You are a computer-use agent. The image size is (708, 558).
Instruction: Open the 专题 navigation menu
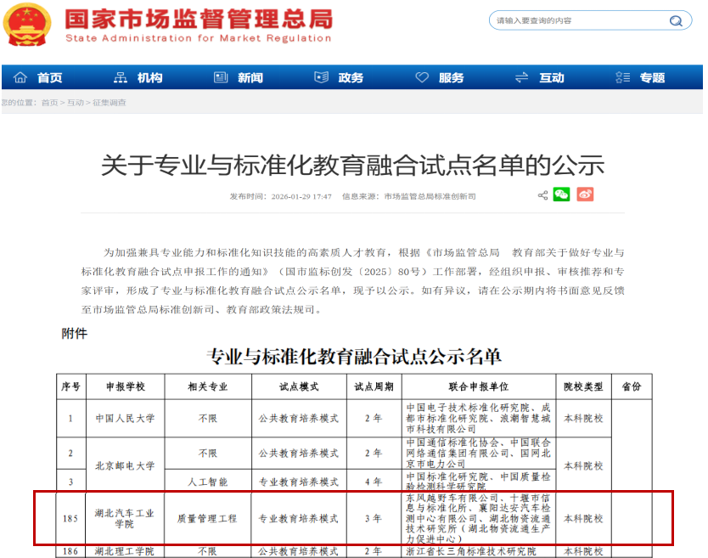coord(652,78)
